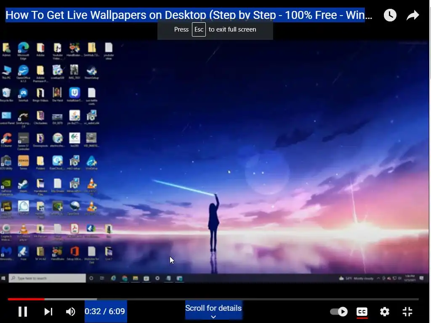Click the Malwarebytes desktop icon
The image size is (431, 323).
click(x=6, y=253)
